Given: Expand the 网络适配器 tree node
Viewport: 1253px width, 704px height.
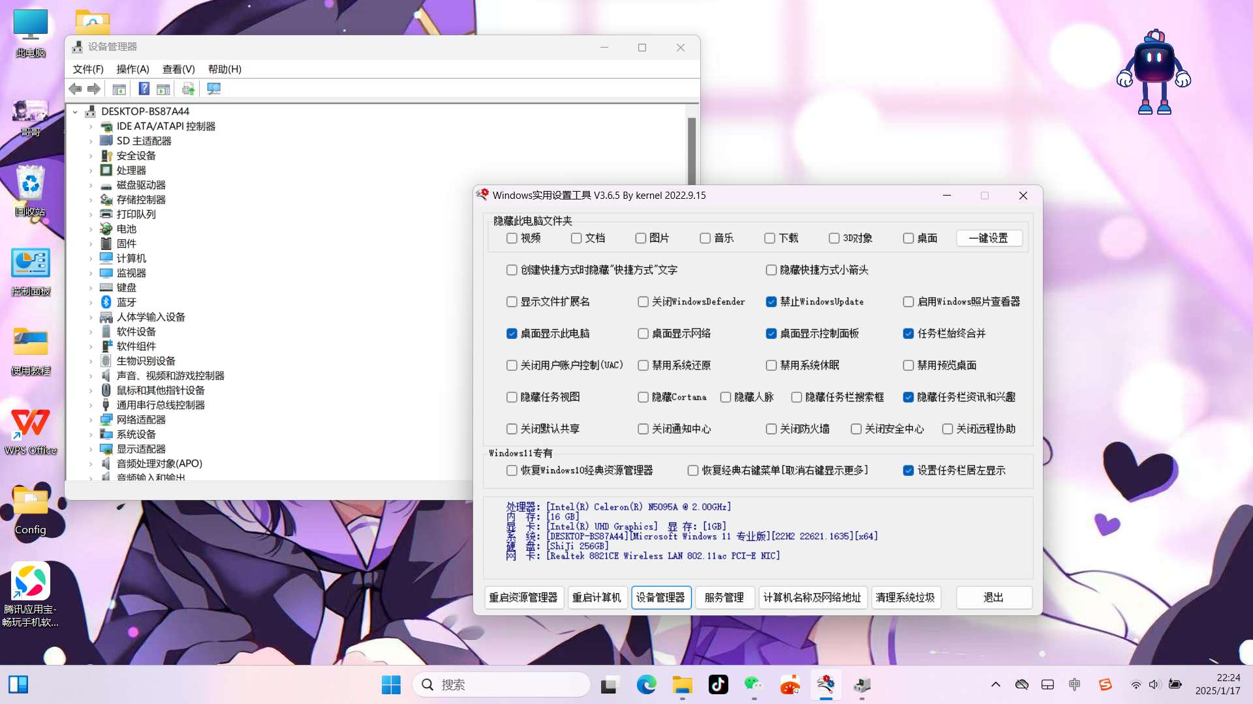Looking at the screenshot, I should pyautogui.click(x=91, y=420).
